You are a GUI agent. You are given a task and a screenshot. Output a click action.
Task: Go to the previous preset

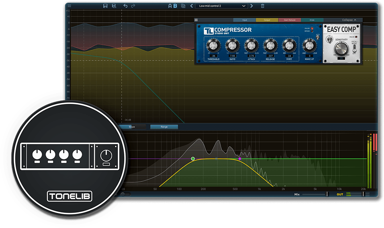click(x=192, y=6)
